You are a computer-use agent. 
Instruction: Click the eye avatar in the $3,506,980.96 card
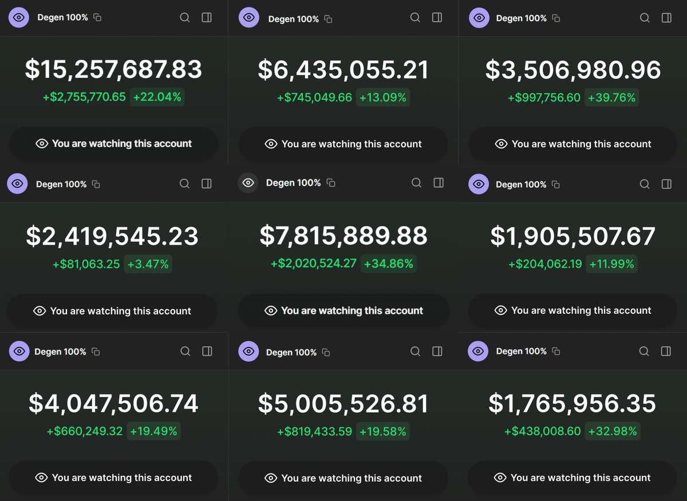pos(479,18)
